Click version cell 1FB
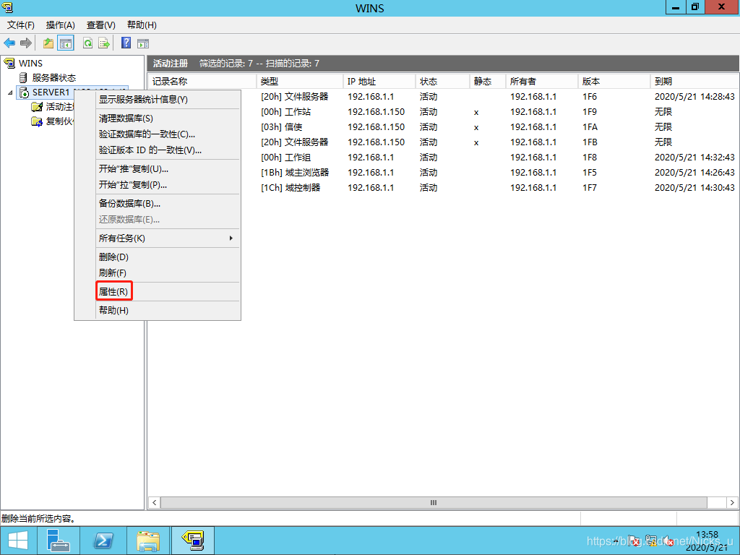The image size is (740, 555). [x=590, y=142]
